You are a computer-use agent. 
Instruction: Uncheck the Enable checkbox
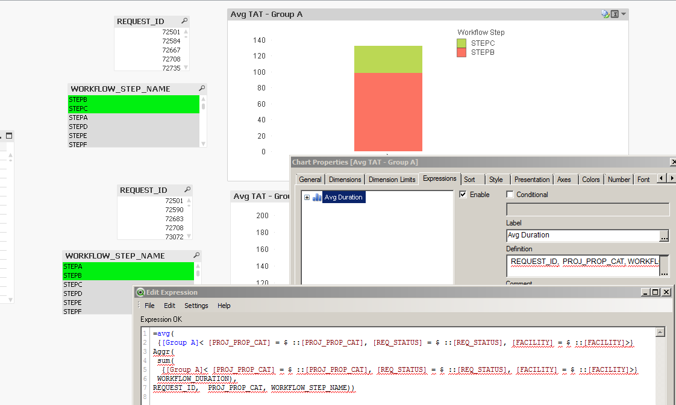pyautogui.click(x=463, y=195)
